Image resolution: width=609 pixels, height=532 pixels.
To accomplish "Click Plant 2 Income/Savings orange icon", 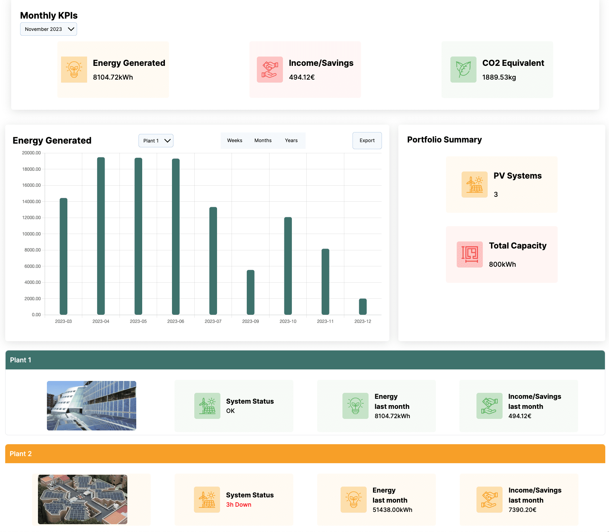I will pyautogui.click(x=489, y=500).
